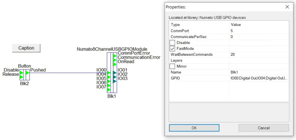296x140 pixels.
Task: Click the CommPortError output pin arrow
Action: (x=114, y=56)
